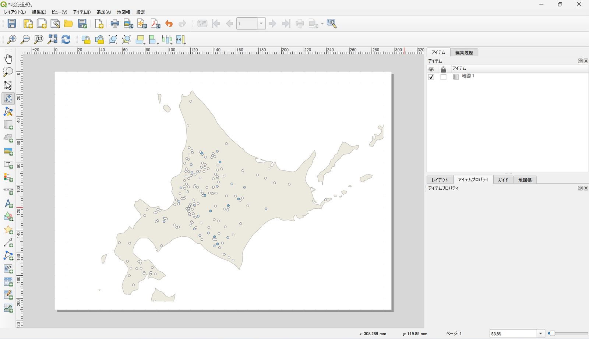Add a scale bar from the left toolbar

[8, 191]
